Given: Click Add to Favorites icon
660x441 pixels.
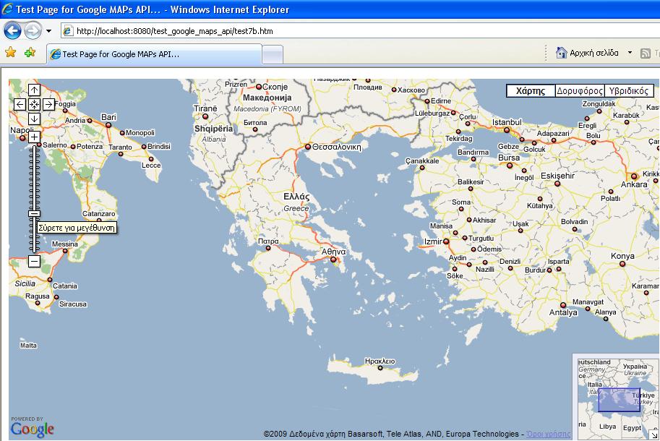Looking at the screenshot, I should (x=30, y=53).
